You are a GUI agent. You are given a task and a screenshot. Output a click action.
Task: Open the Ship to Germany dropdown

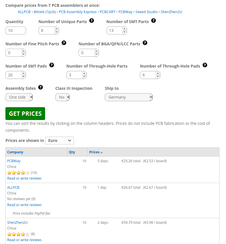point(129,97)
